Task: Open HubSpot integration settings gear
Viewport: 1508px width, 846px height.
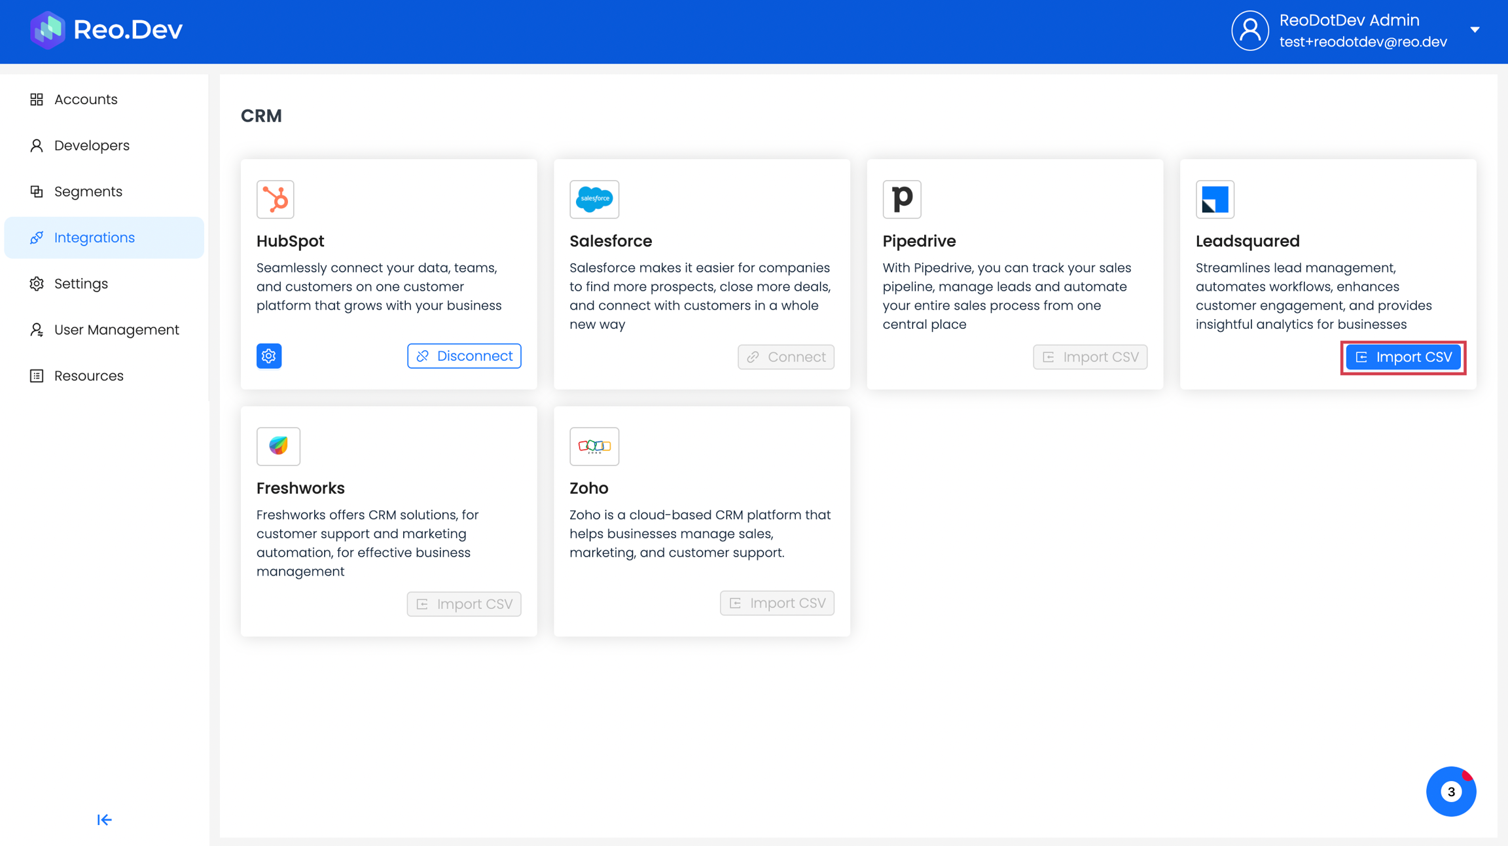Action: [x=269, y=356]
